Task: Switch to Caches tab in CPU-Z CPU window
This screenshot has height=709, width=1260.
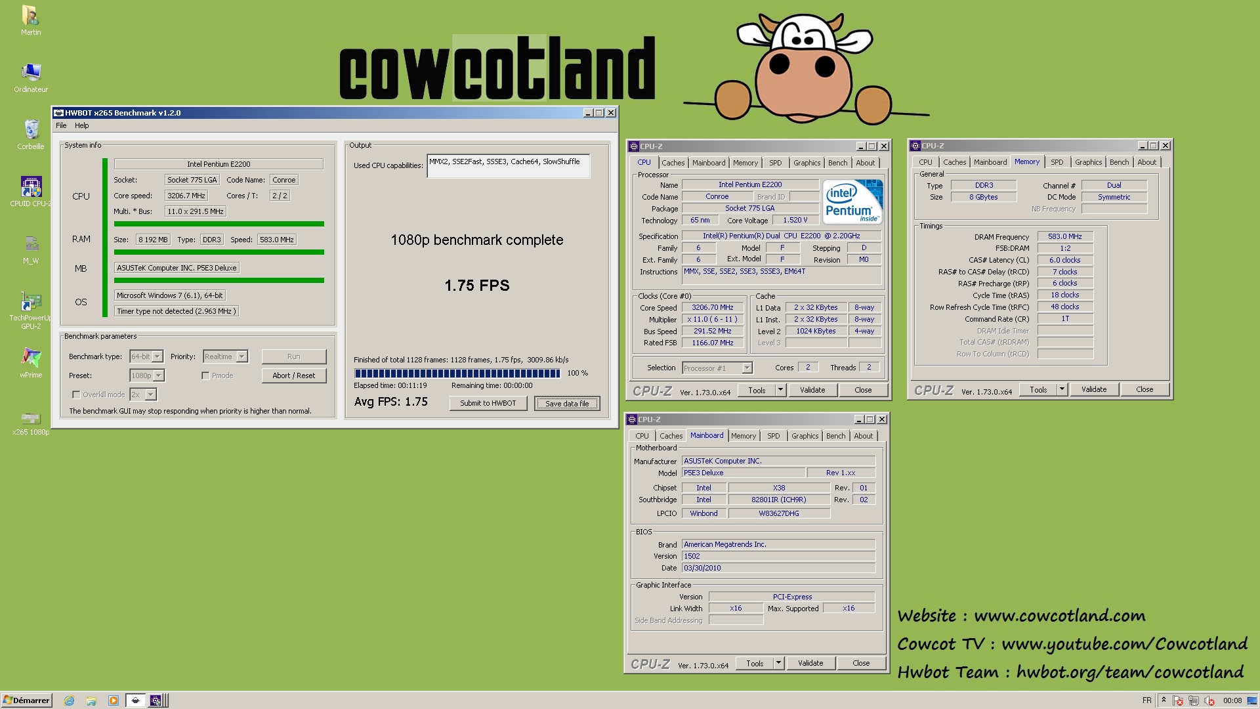Action: 673,163
